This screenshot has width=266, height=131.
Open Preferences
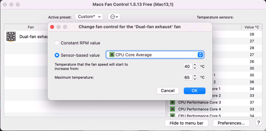click(x=231, y=123)
